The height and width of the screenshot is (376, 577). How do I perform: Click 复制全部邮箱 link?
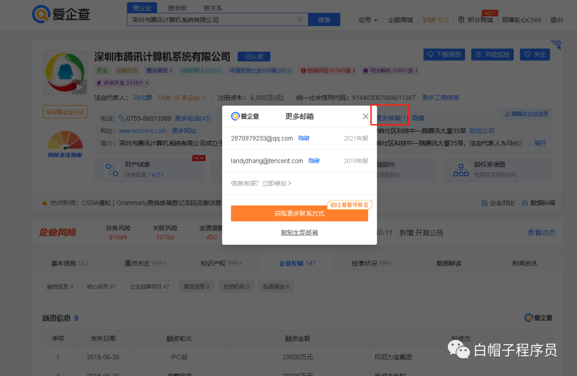(299, 233)
